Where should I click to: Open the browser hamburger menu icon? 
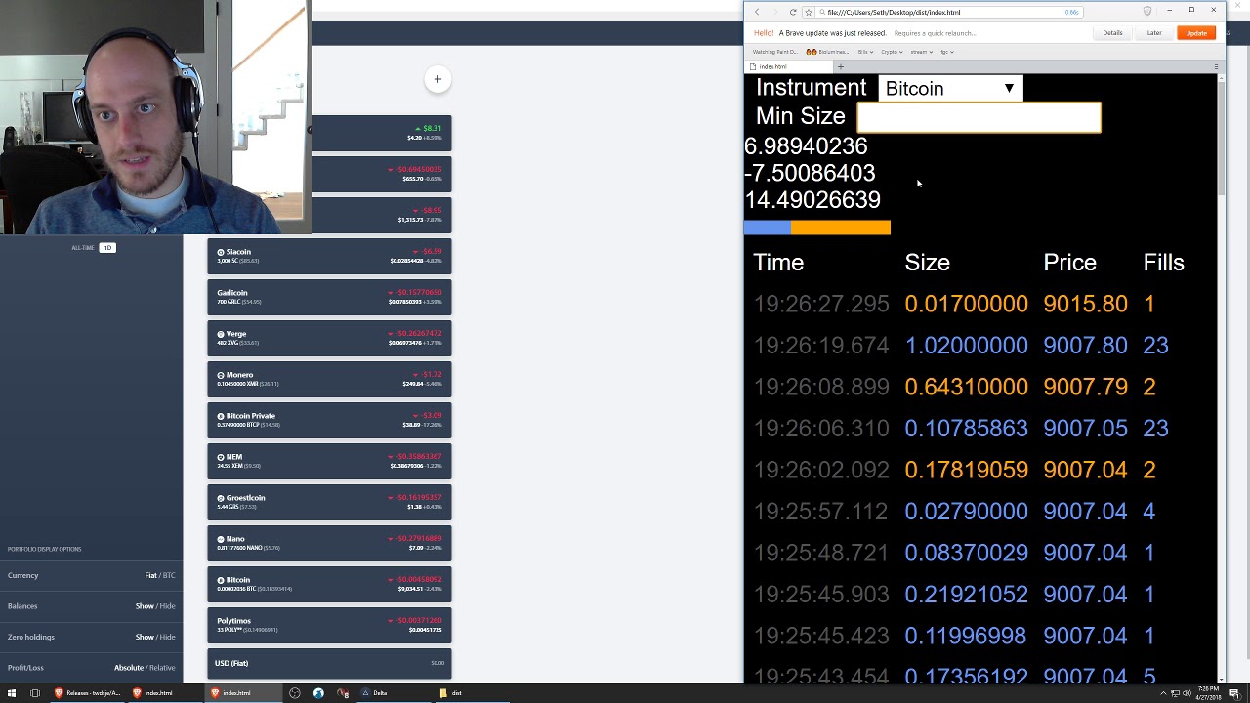[1216, 66]
